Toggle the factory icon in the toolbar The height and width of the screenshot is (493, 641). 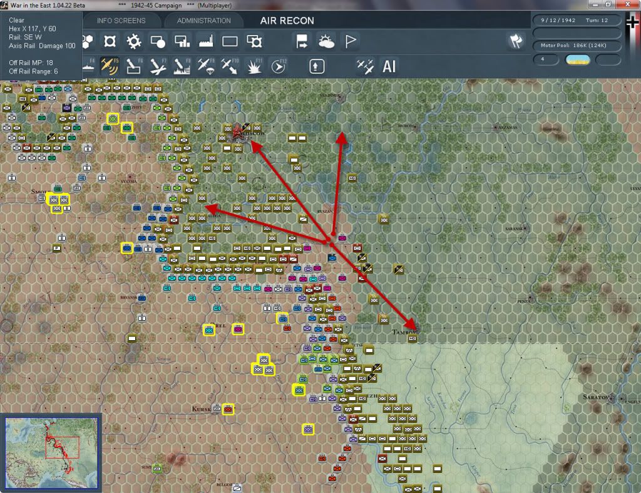coord(206,41)
